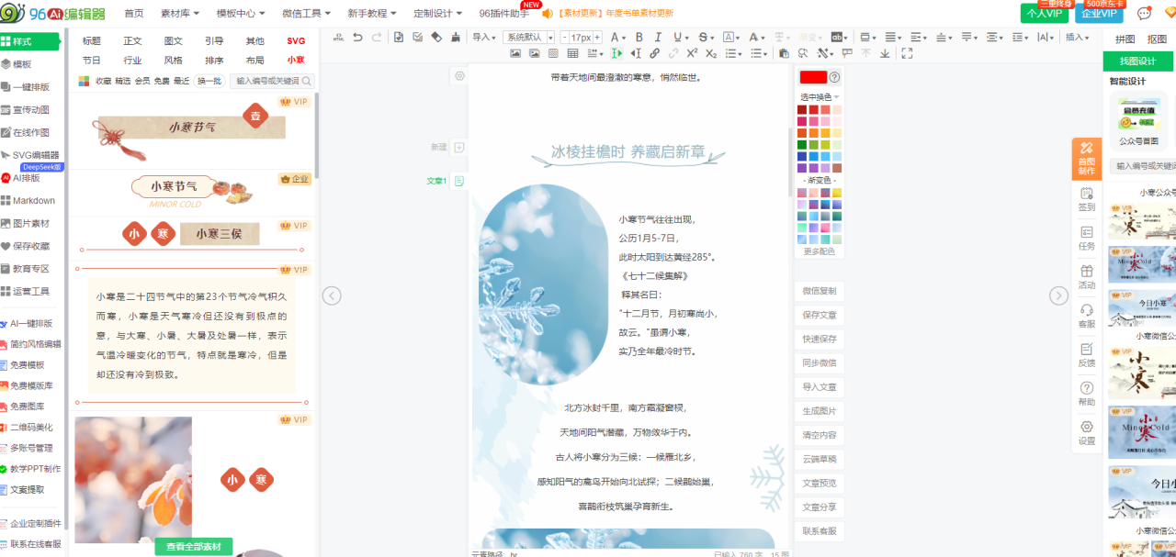Screen dimensions: 1176x557
Task: Click the insert table icon
Action: point(572,54)
